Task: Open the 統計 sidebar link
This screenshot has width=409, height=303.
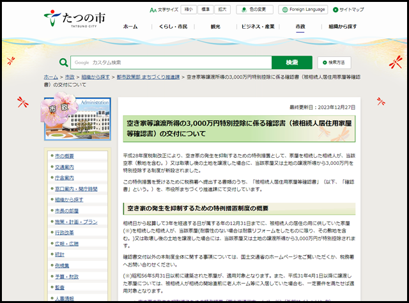Action: click(x=59, y=254)
